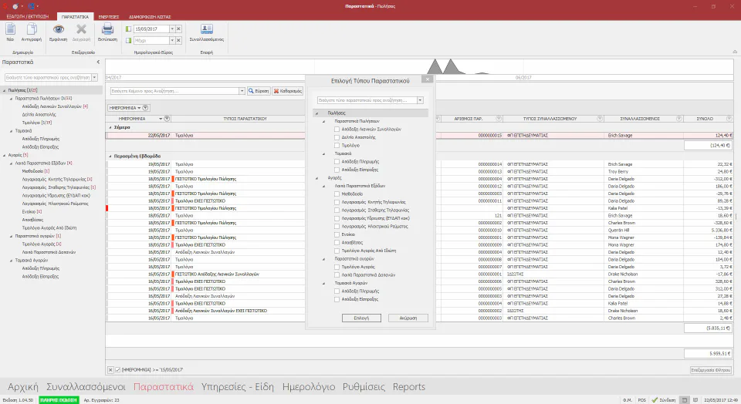Collapse Πωλήσεις node in the dialog tree
This screenshot has height=404, width=741.
pos(317,113)
